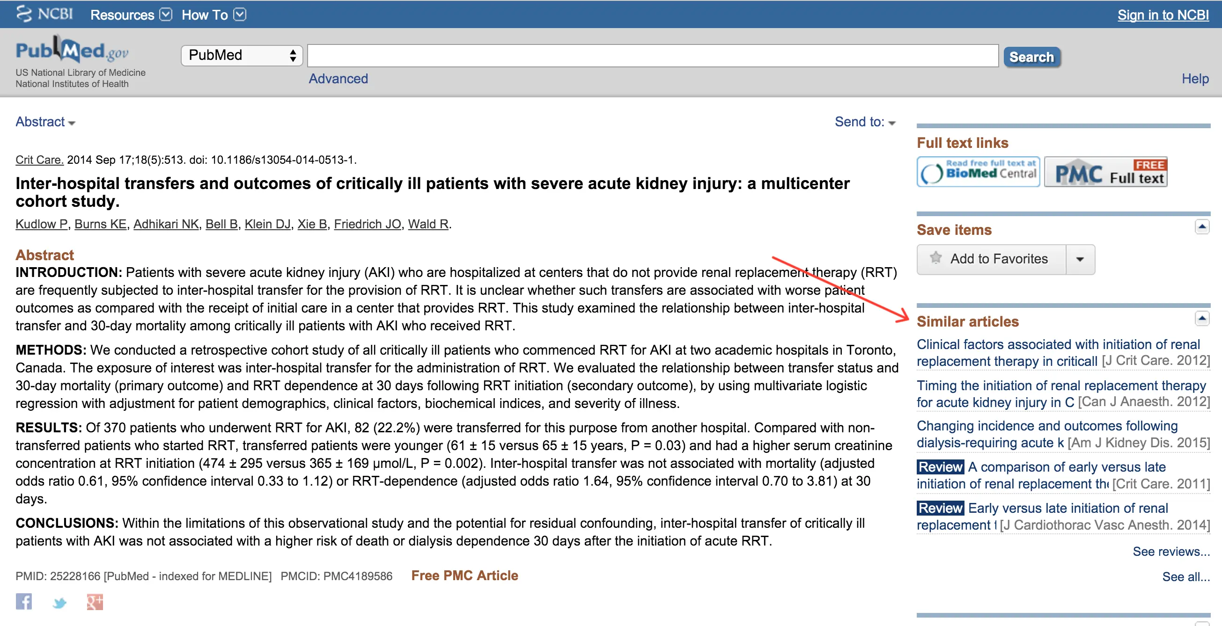Click the NCBI logo
This screenshot has width=1222, height=626.
[x=44, y=14]
